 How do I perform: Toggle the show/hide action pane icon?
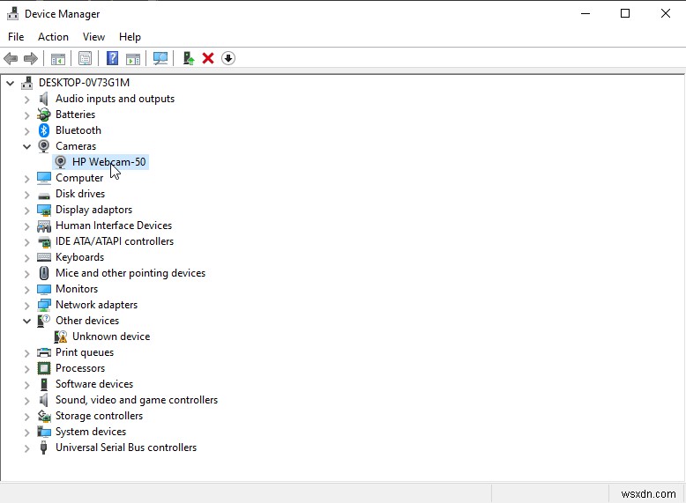pos(133,58)
